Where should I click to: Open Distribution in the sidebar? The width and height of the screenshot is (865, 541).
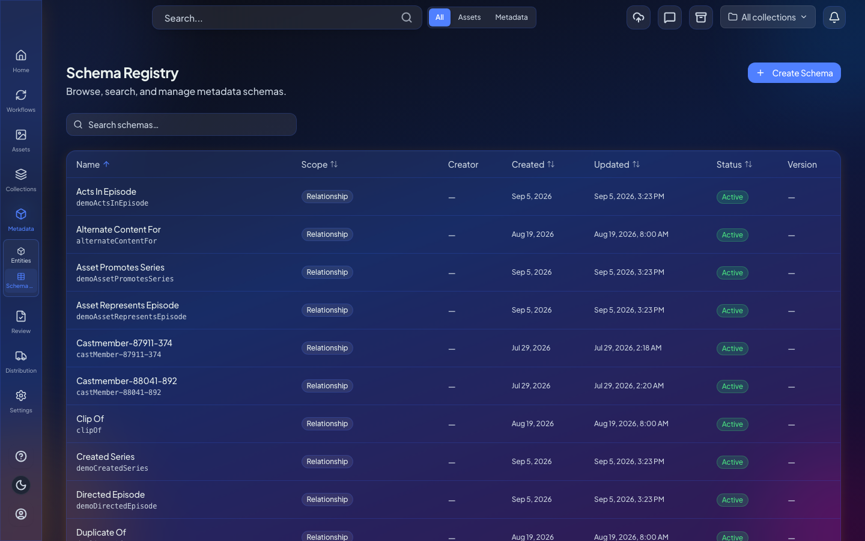point(21,362)
